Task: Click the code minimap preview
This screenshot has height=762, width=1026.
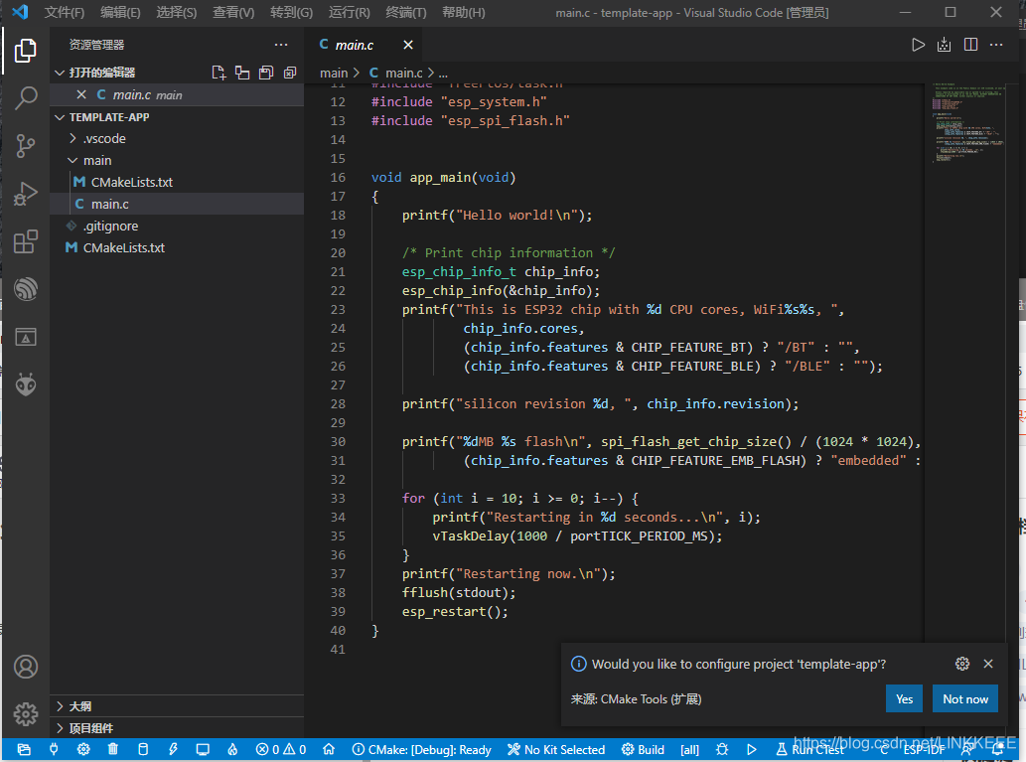Action: [969, 123]
